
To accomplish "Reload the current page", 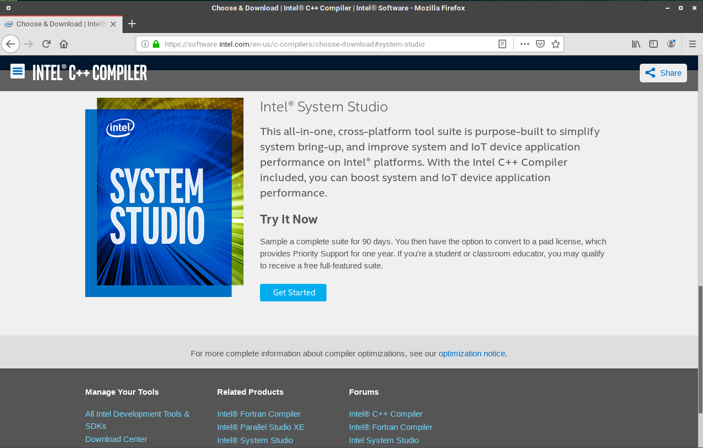I will point(47,44).
